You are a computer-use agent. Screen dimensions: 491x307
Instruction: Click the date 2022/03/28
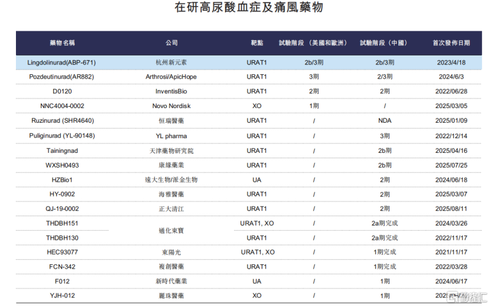451,267
